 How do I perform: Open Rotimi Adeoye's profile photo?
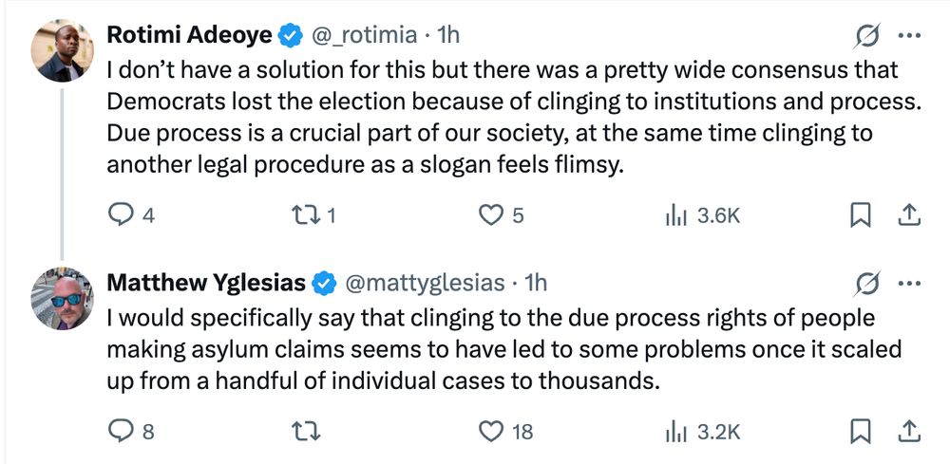point(63,50)
